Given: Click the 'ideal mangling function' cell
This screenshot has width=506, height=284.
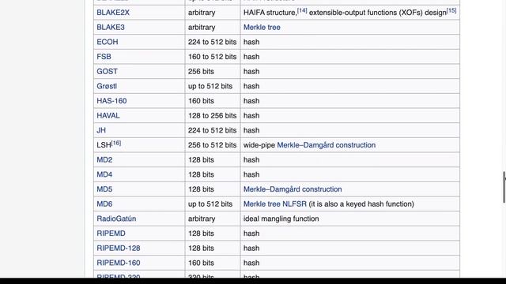Looking at the screenshot, I should pyautogui.click(x=350, y=219).
